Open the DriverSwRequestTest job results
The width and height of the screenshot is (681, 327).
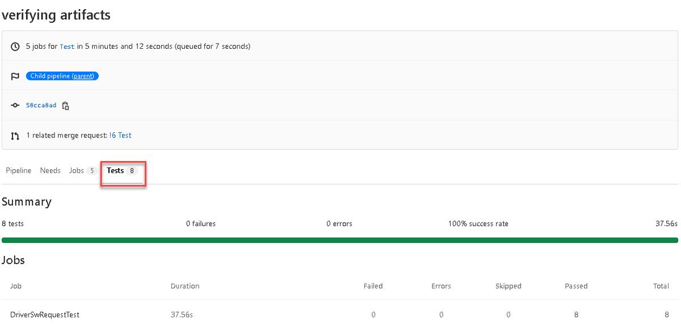click(x=45, y=315)
